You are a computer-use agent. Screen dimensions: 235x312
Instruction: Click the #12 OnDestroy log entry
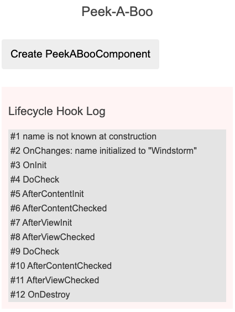40,294
